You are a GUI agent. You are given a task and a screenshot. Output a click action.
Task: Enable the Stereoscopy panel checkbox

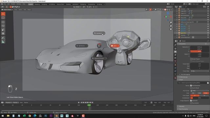click(x=180, y=77)
